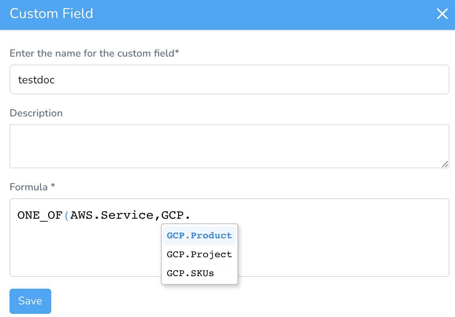Screen dimensions: 455x317
Task: Click the Description label
Action: pos(36,113)
